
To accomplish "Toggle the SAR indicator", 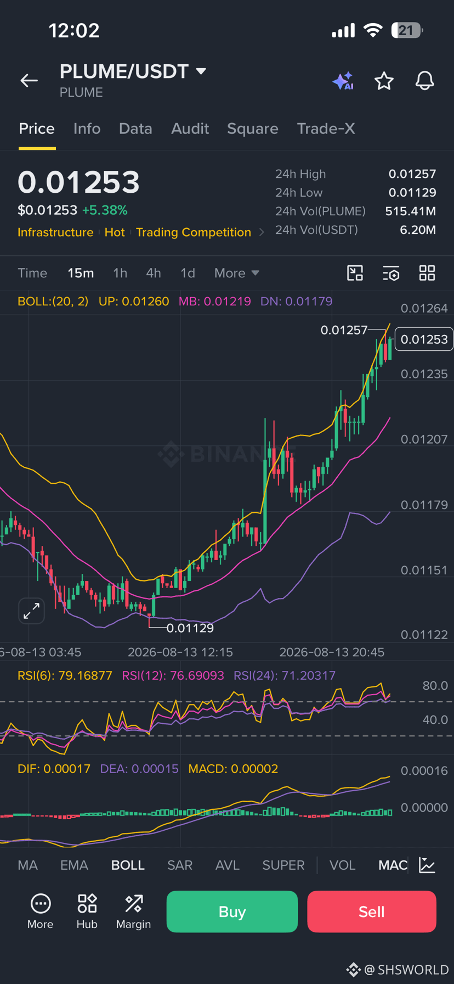I will [x=180, y=865].
